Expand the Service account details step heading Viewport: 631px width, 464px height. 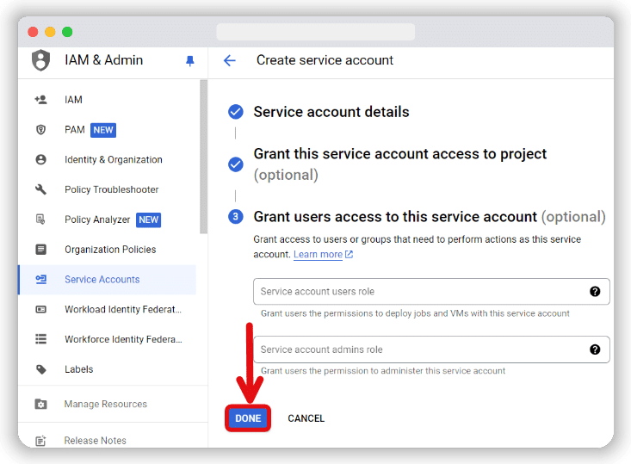pyautogui.click(x=331, y=112)
